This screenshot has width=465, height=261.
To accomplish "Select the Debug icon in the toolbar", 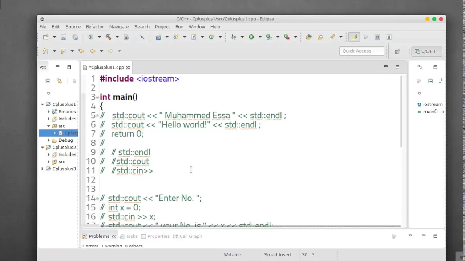I will (x=234, y=37).
